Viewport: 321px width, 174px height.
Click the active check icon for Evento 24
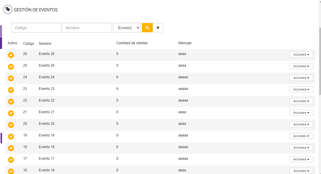(11, 78)
